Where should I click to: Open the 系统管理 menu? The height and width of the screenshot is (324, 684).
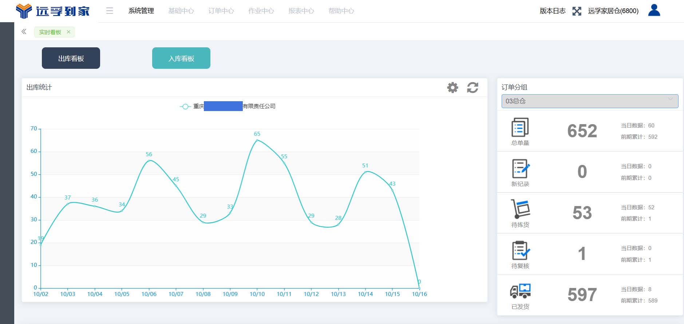coord(141,11)
